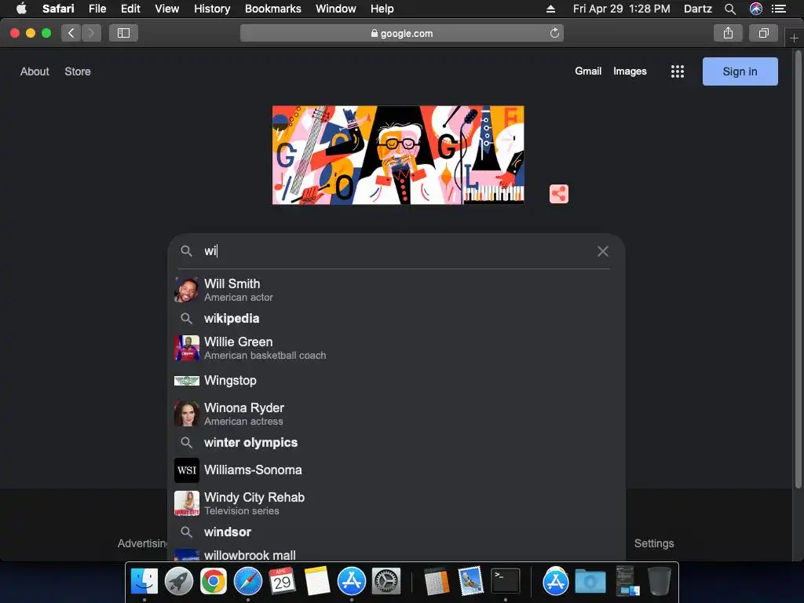Open the View menu

(167, 9)
